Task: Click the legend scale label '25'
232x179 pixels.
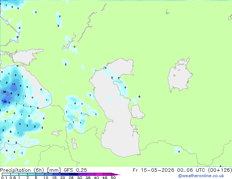Action: [71, 178]
